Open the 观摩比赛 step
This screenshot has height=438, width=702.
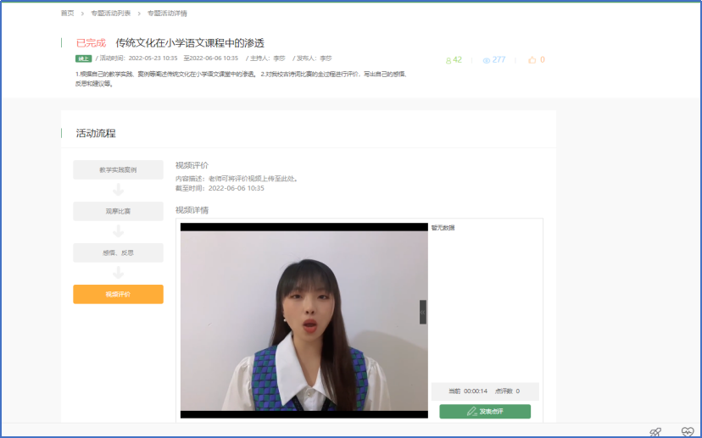coord(118,211)
